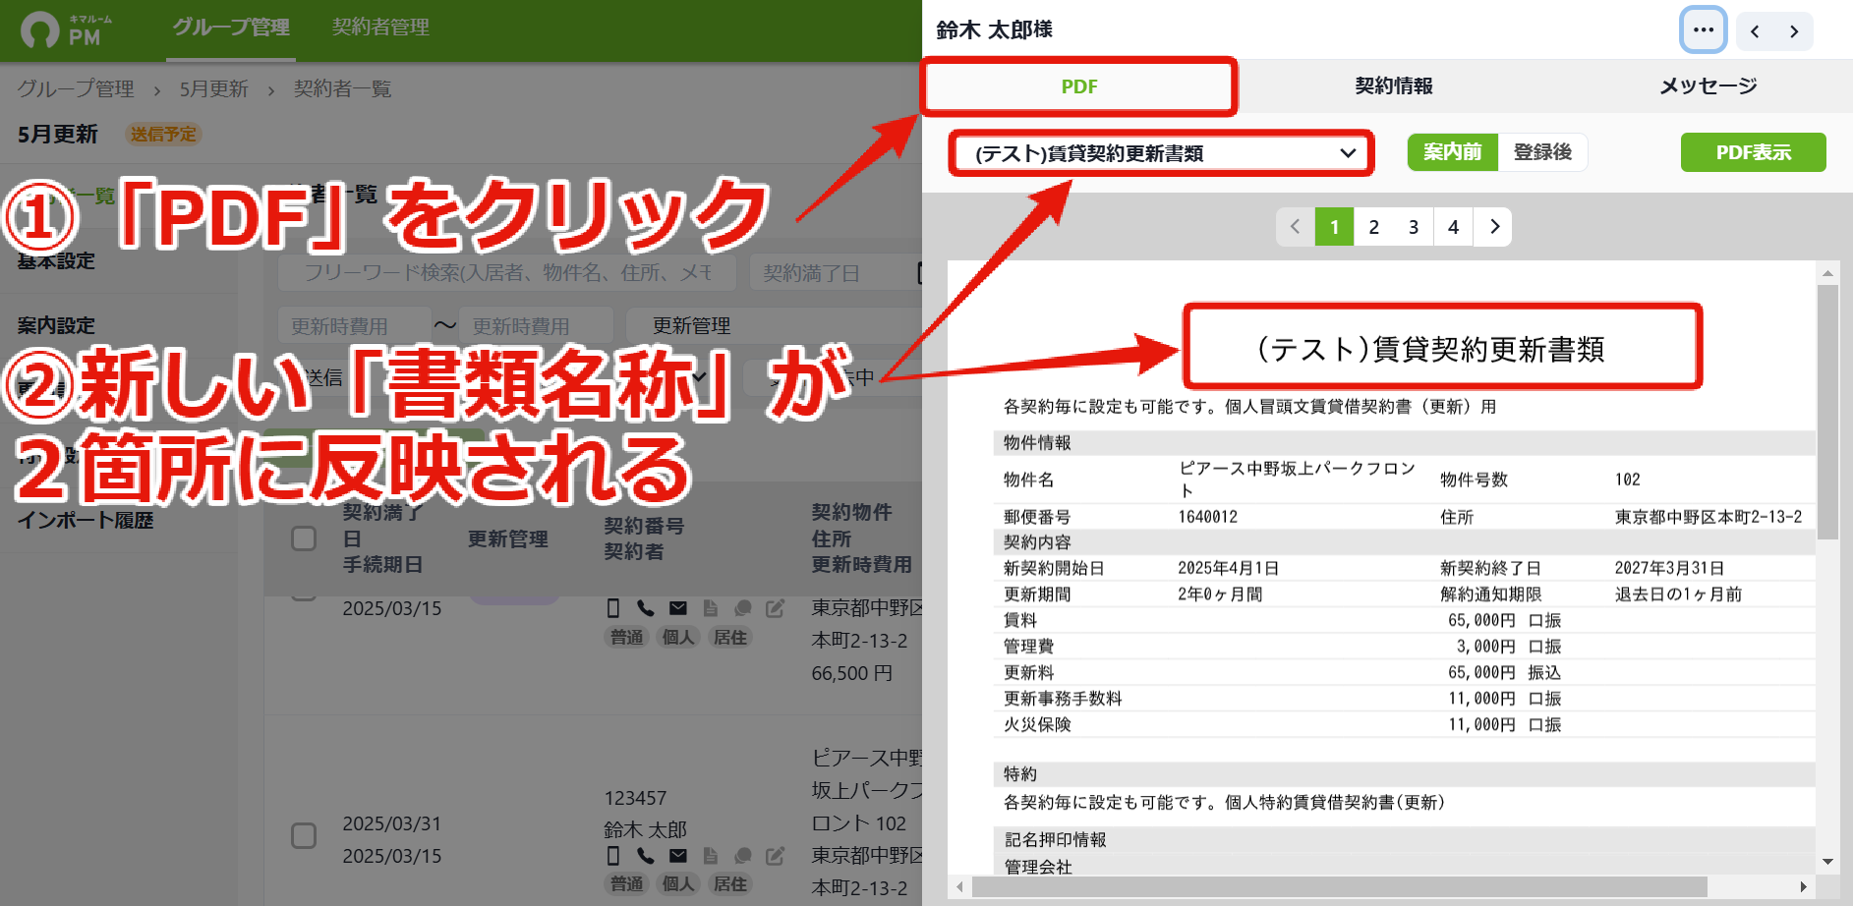
Task: Switch to 案内前 mode
Action: tap(1452, 152)
